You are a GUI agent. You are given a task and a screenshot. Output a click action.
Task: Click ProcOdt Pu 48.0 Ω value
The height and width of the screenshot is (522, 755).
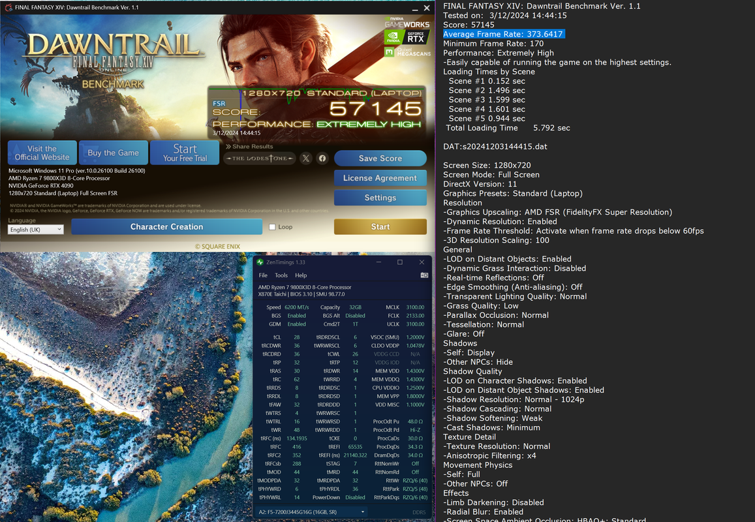coord(415,422)
